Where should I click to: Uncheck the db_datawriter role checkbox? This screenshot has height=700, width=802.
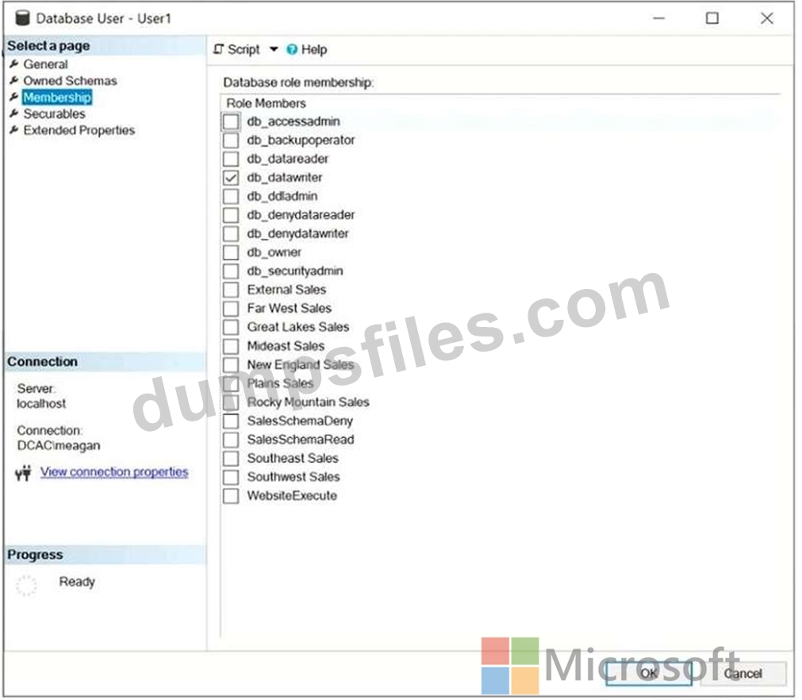[x=231, y=178]
